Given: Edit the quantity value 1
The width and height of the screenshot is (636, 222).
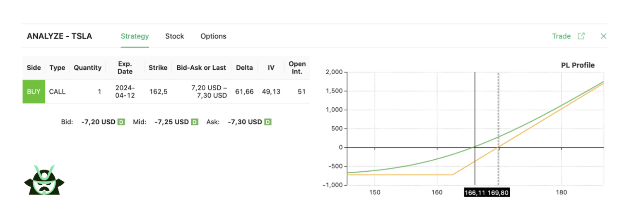Looking at the screenshot, I should tap(99, 92).
